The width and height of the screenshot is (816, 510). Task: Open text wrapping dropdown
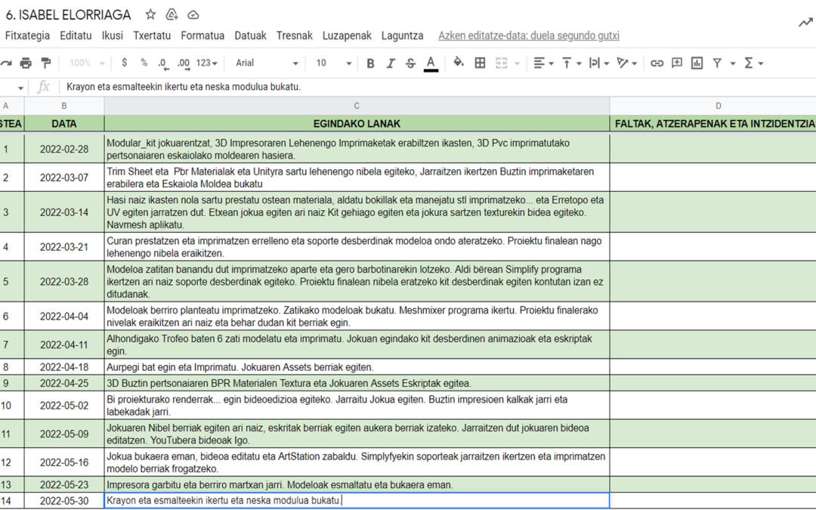598,63
